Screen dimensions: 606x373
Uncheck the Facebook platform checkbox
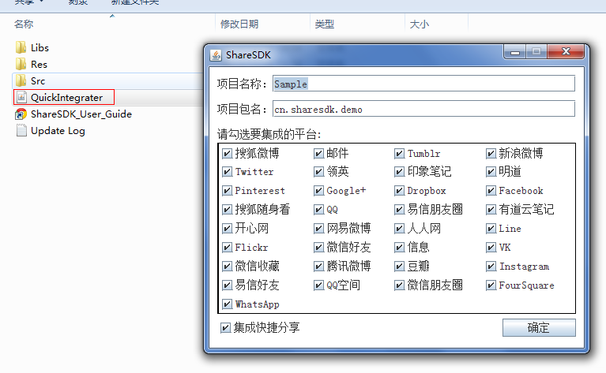pos(491,191)
